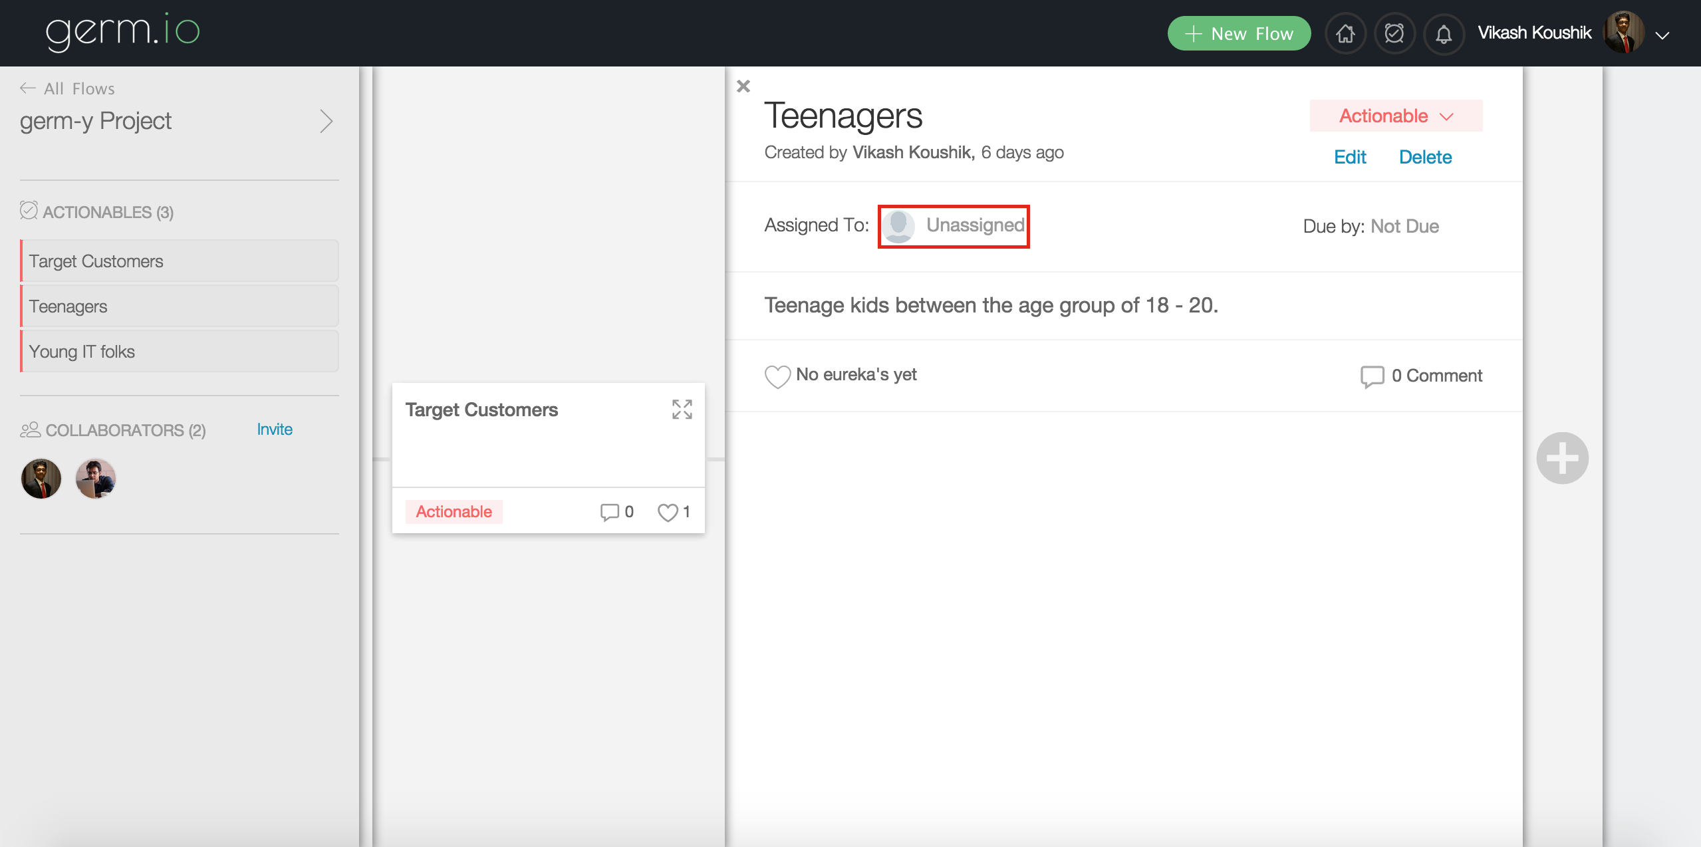Open the actionables alarm-clock icon in header
The height and width of the screenshot is (847, 1701).
[1394, 33]
